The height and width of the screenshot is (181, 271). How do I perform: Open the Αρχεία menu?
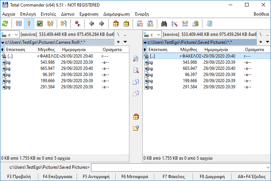pos(9,14)
